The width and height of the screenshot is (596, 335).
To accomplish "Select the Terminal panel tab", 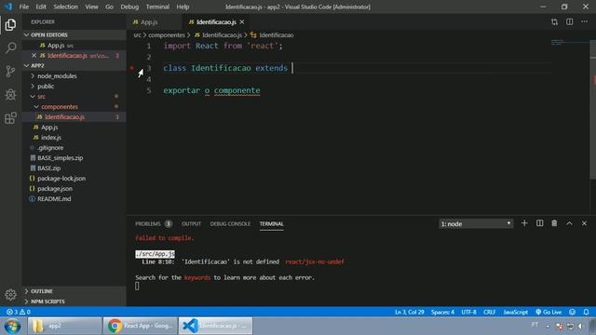I will tap(271, 223).
